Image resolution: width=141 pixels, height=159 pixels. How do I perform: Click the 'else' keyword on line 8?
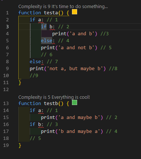point(35,62)
